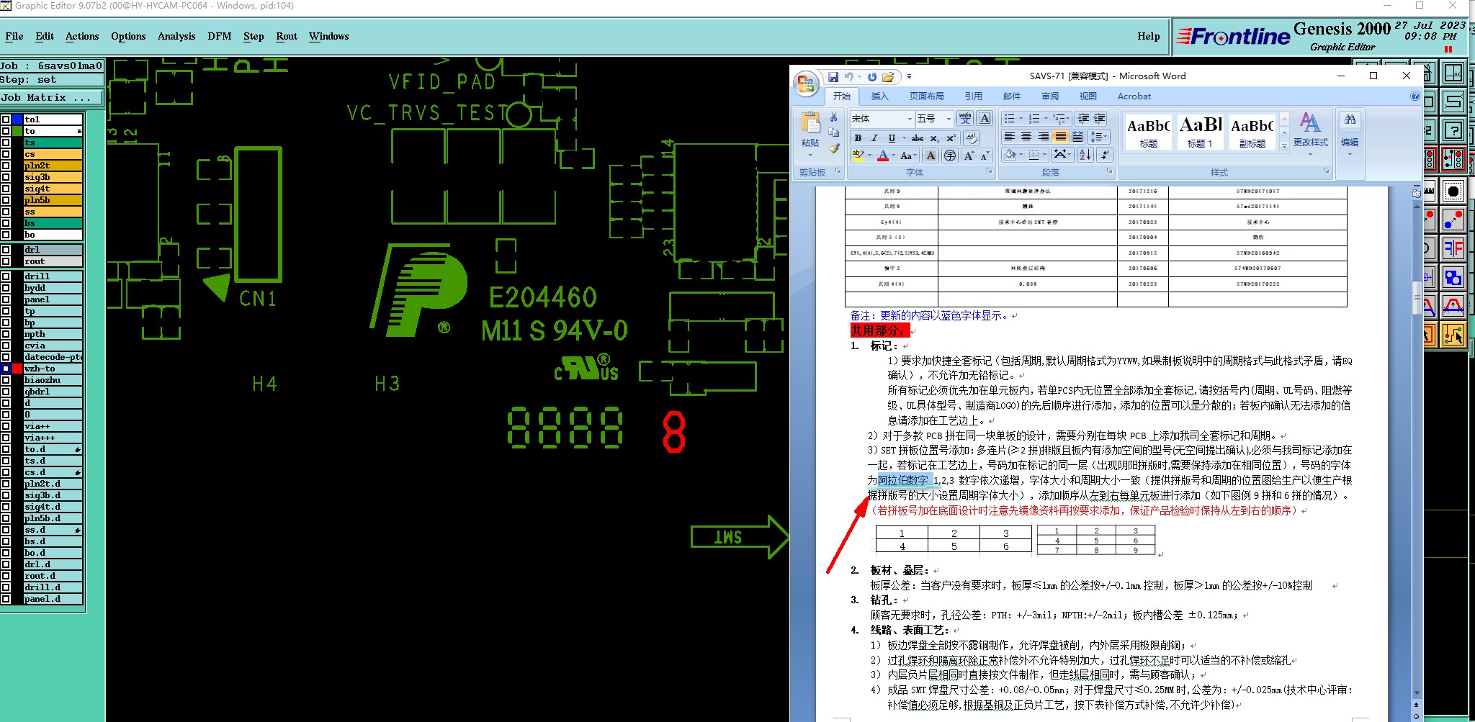Screen dimensions: 1475x722
Task: Click the Grow Font icon
Action: [x=969, y=155]
